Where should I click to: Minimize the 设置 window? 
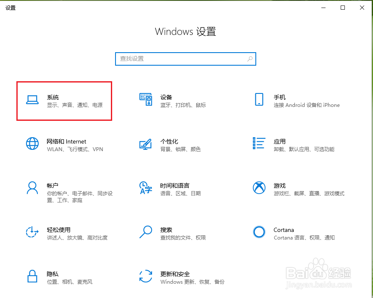click(323, 8)
